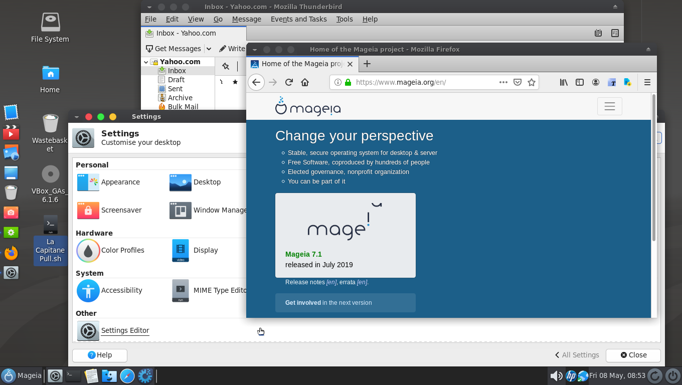
Task: Open the red video player dock icon
Action: coord(11,132)
